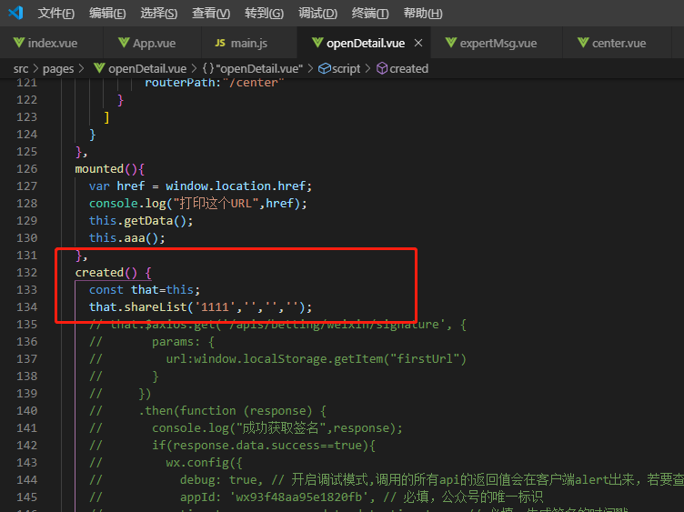
Task: Open the 选择(S) menu
Action: click(x=159, y=13)
